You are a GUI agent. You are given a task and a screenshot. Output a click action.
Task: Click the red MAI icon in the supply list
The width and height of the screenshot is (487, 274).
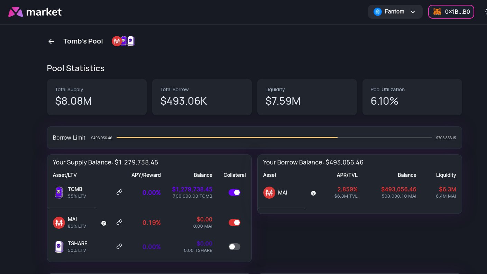click(x=59, y=223)
